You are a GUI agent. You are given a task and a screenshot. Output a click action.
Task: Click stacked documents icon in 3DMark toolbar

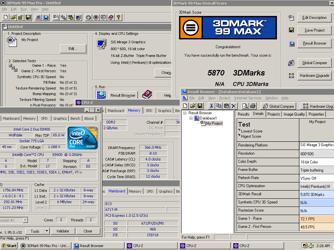(103, 17)
